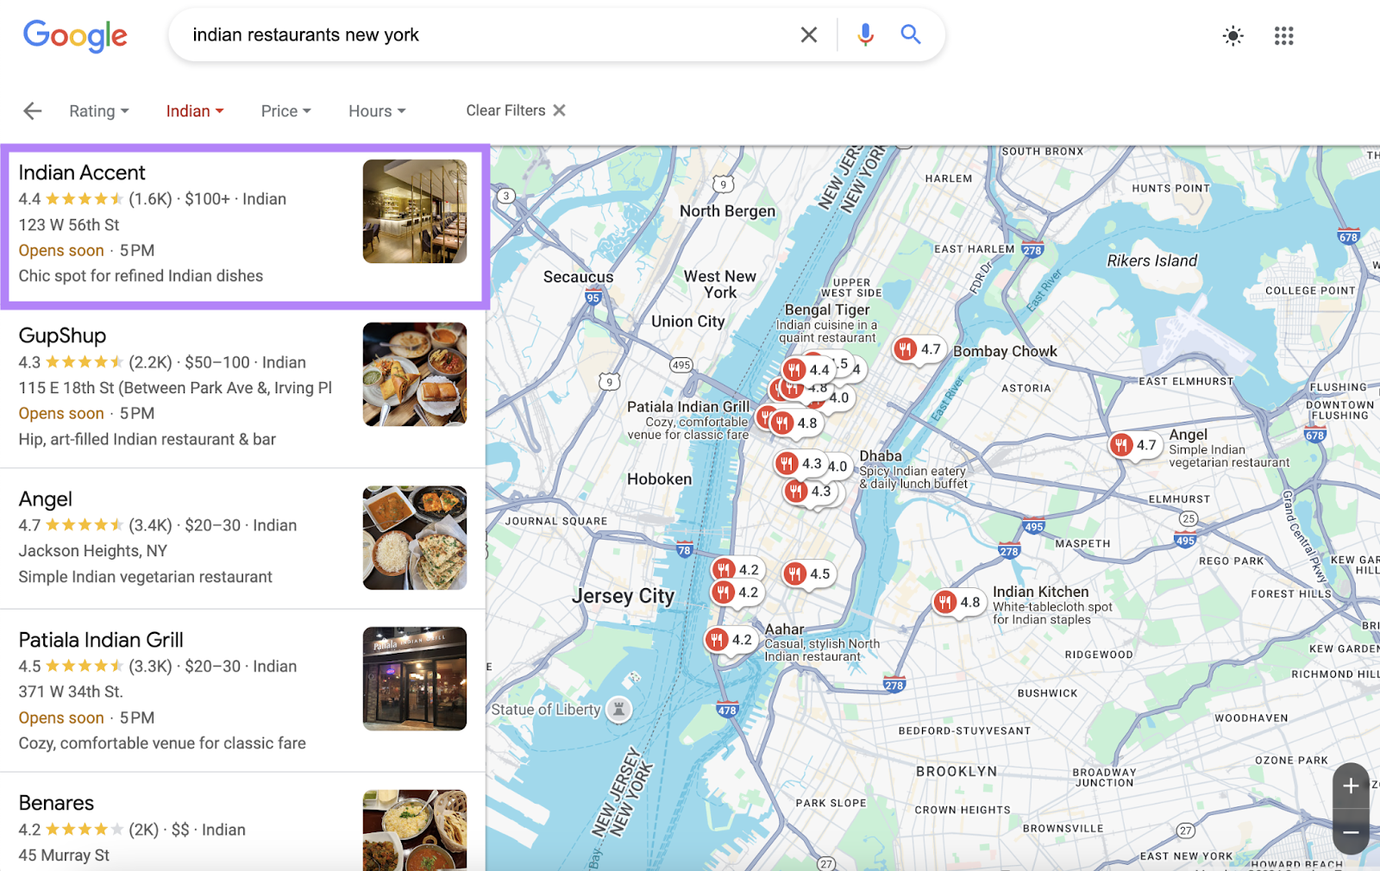Expand the Price filter options
1380x871 pixels.
(x=285, y=110)
